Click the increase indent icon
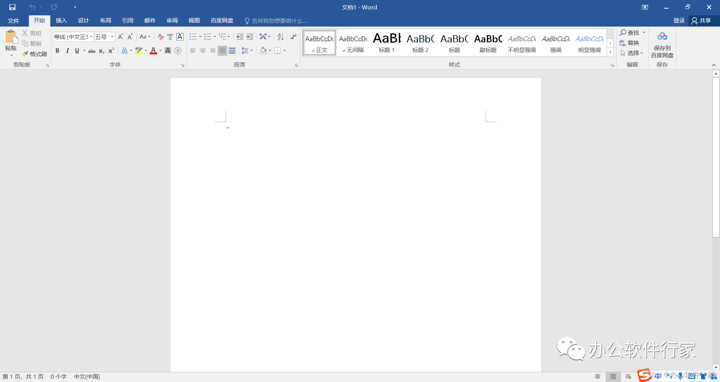The image size is (720, 382). coord(250,37)
